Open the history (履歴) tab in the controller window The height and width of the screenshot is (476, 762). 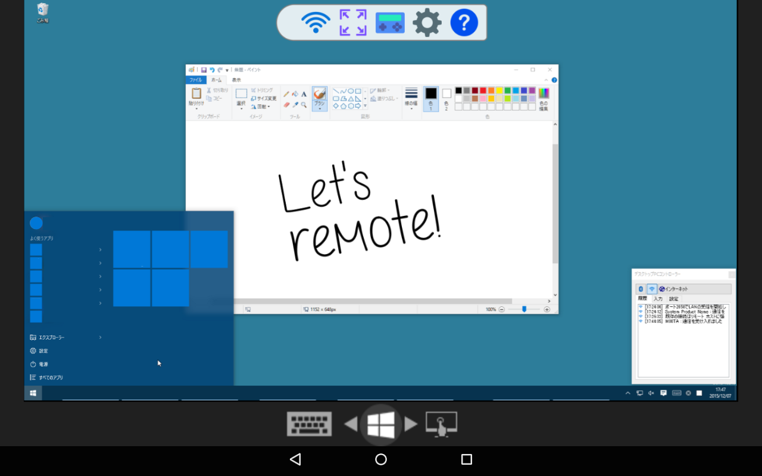(642, 299)
